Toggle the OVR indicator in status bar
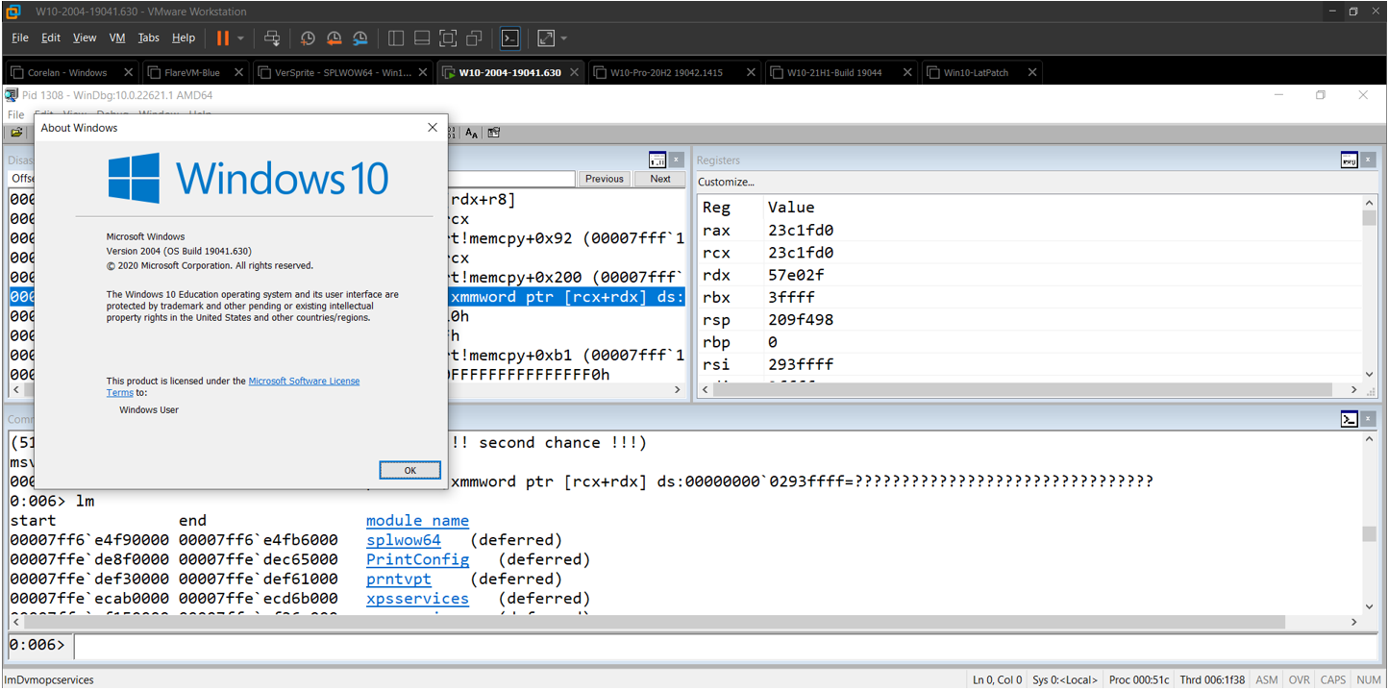Screen dimensions: 1388x690 1300,679
